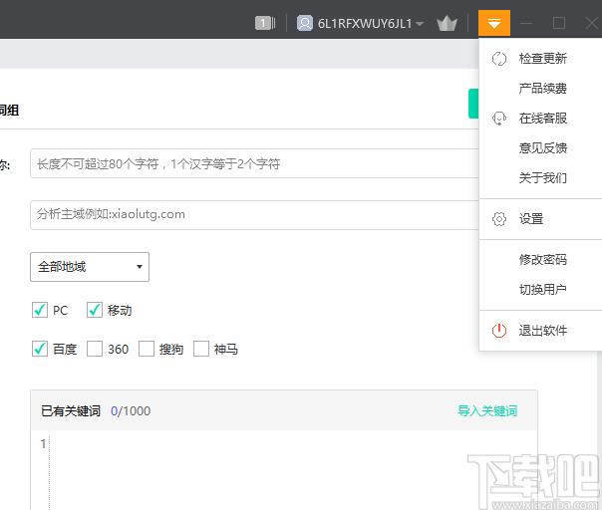Select 检查更新 menu item

click(x=540, y=59)
